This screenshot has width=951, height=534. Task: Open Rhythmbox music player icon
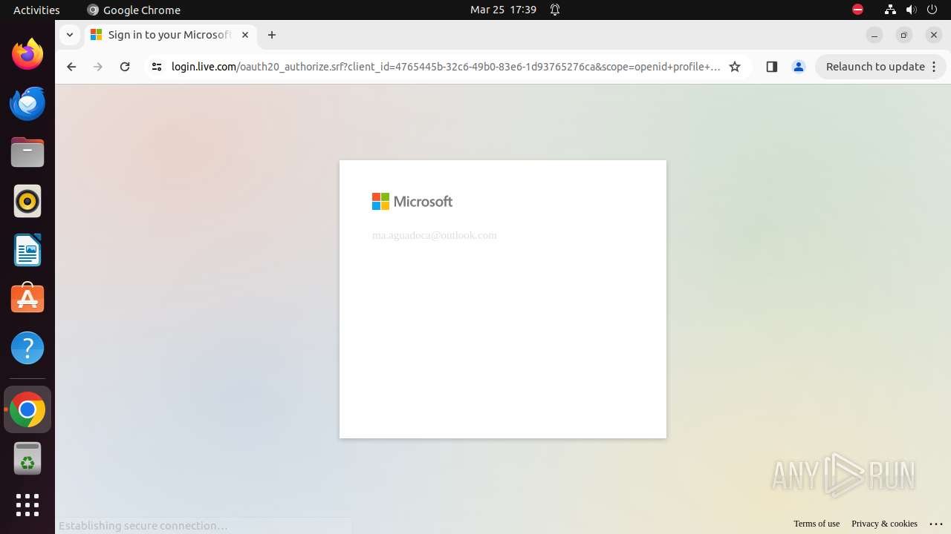click(27, 201)
